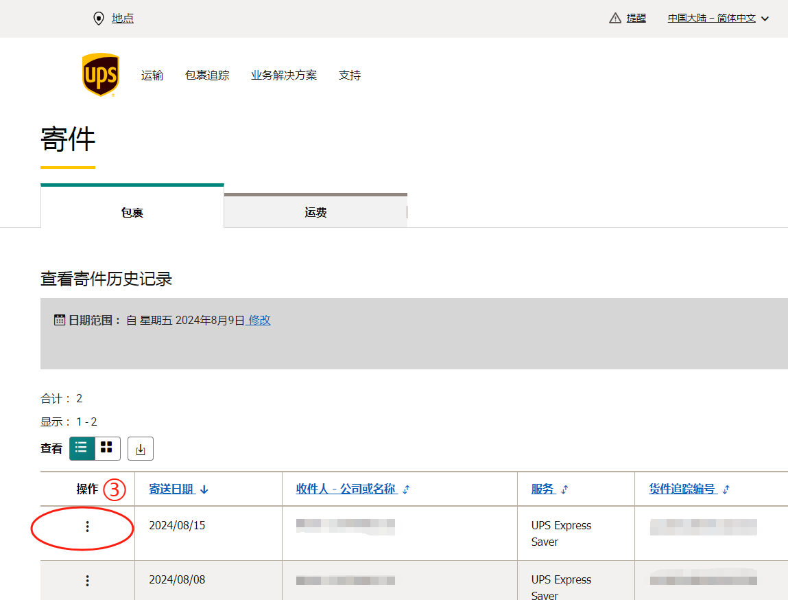Viewport: 788px width, 600px height.
Task: Open the 提醒 alerts link
Action: point(636,19)
